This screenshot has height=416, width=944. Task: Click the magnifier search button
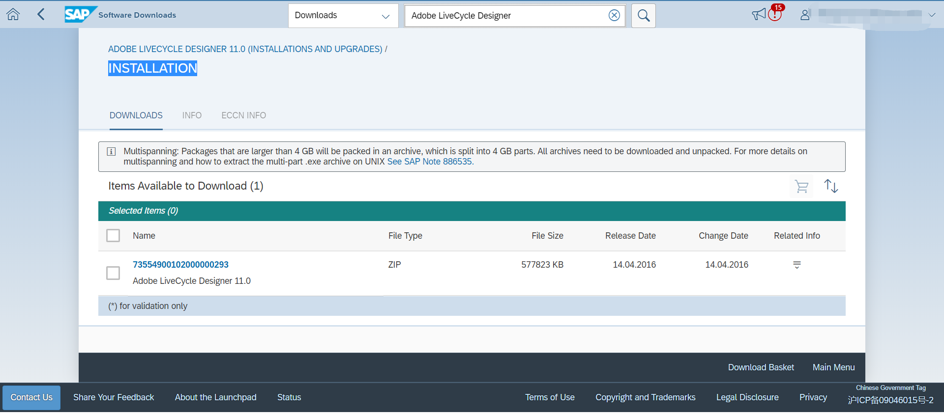point(644,16)
